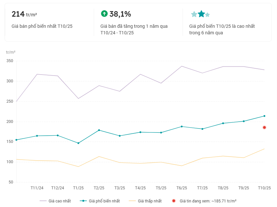The image size is (277, 207).
Task: Toggle the 'Giá cao nhất' legend series
Action: pos(55,201)
